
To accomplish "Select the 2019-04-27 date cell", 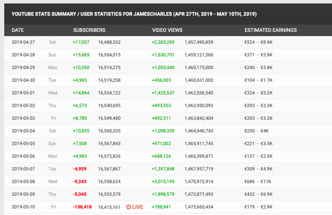I will tap(23, 42).
